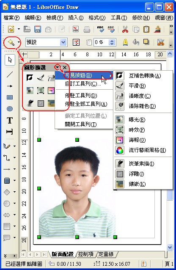Click the vertical scrollbar down arrow
This screenshot has height=270, width=176.
[170, 248]
